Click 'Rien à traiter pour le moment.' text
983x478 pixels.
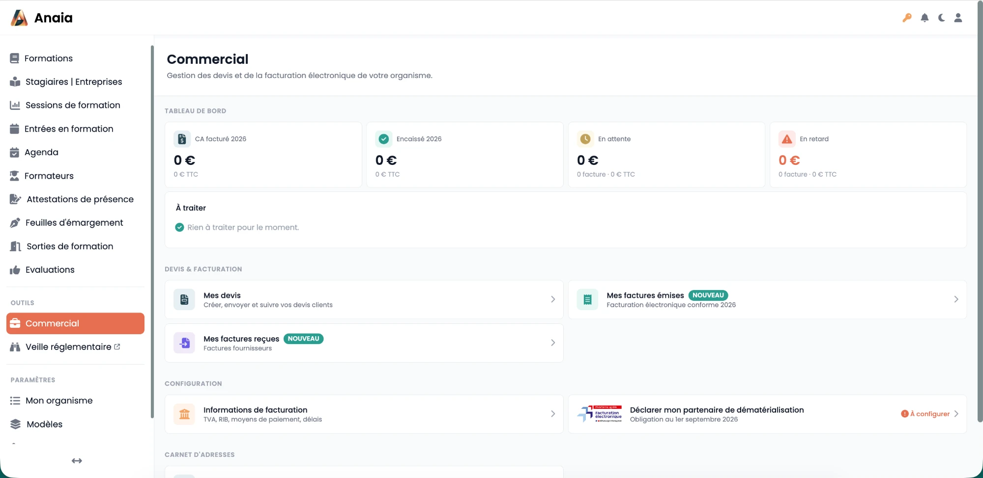tap(243, 227)
